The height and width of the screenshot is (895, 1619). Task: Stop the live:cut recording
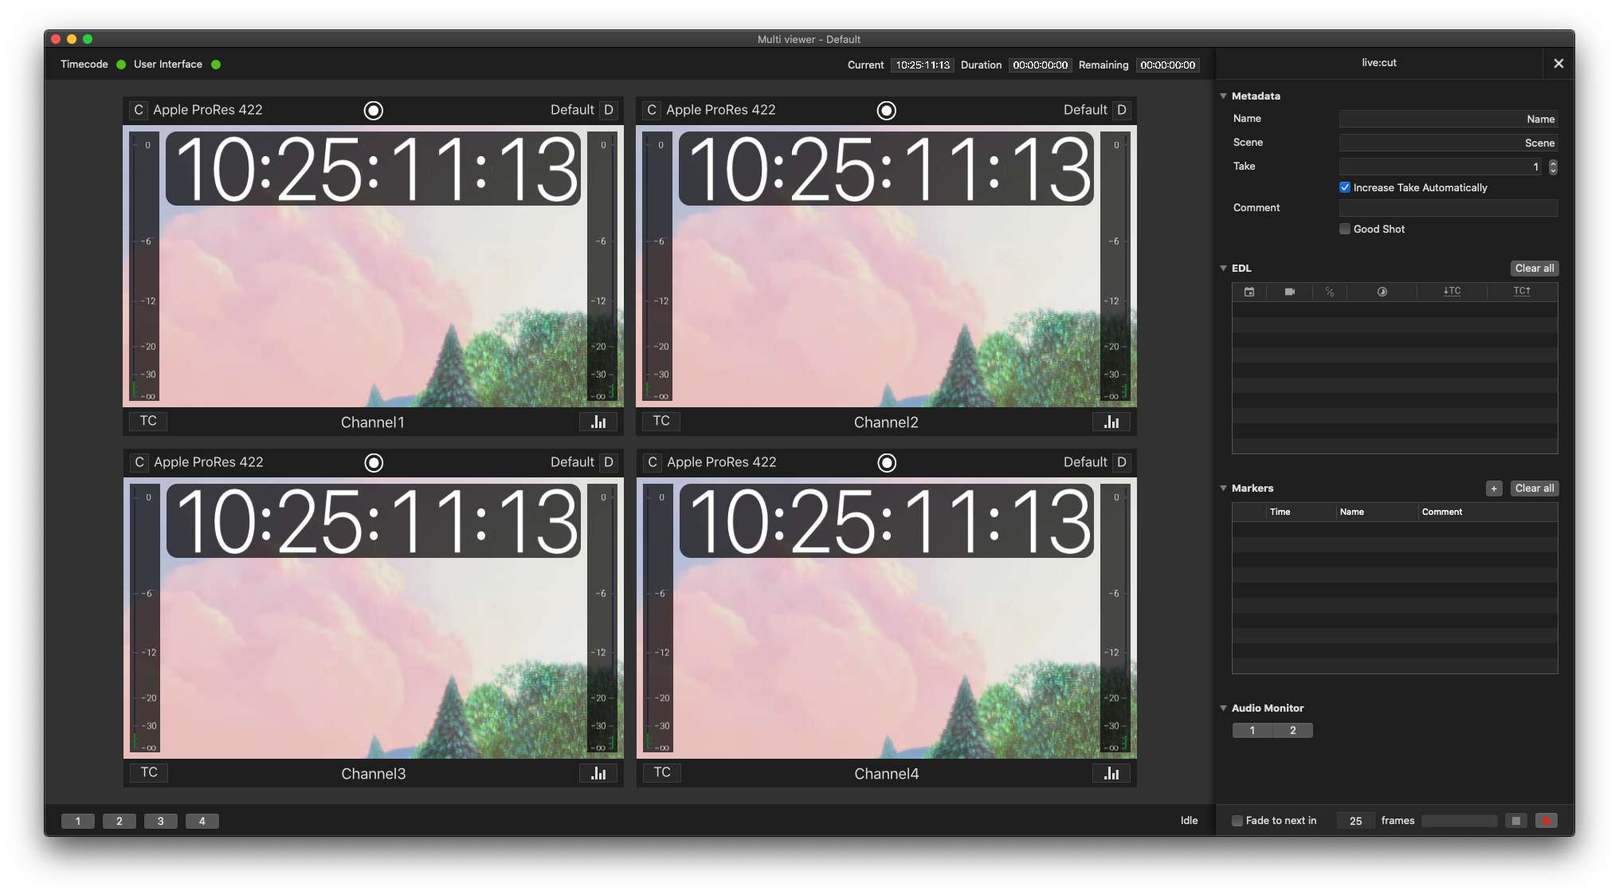pos(1515,821)
